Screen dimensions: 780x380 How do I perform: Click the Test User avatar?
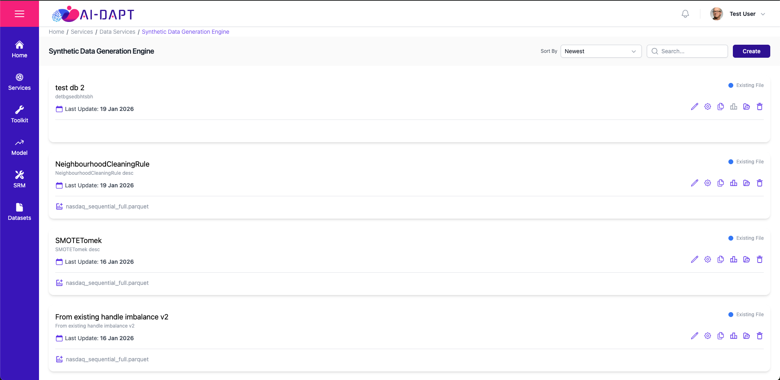pyautogui.click(x=717, y=14)
